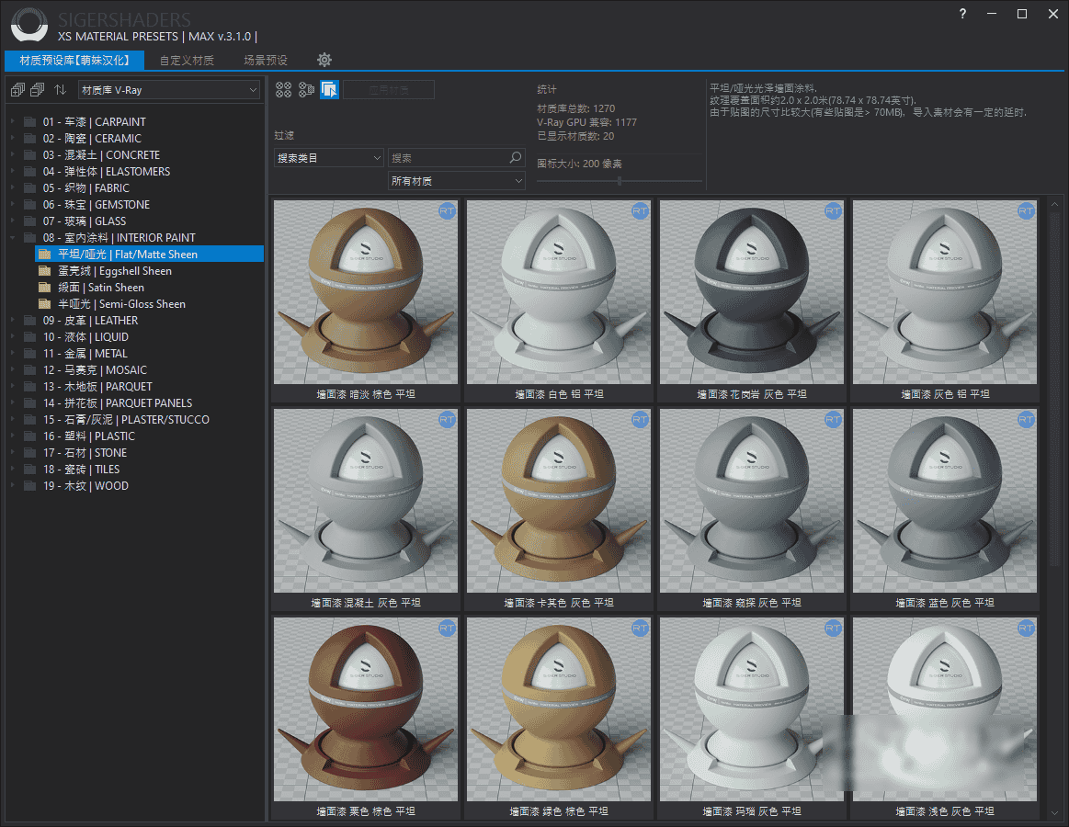Click the RT badge on 墙面漆 混凝土 灰色 平坦

[x=448, y=420]
